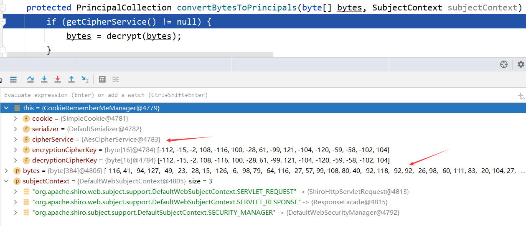The image size is (526, 226).
Task: Click Show Execution Point icon
Action: tap(13, 79)
